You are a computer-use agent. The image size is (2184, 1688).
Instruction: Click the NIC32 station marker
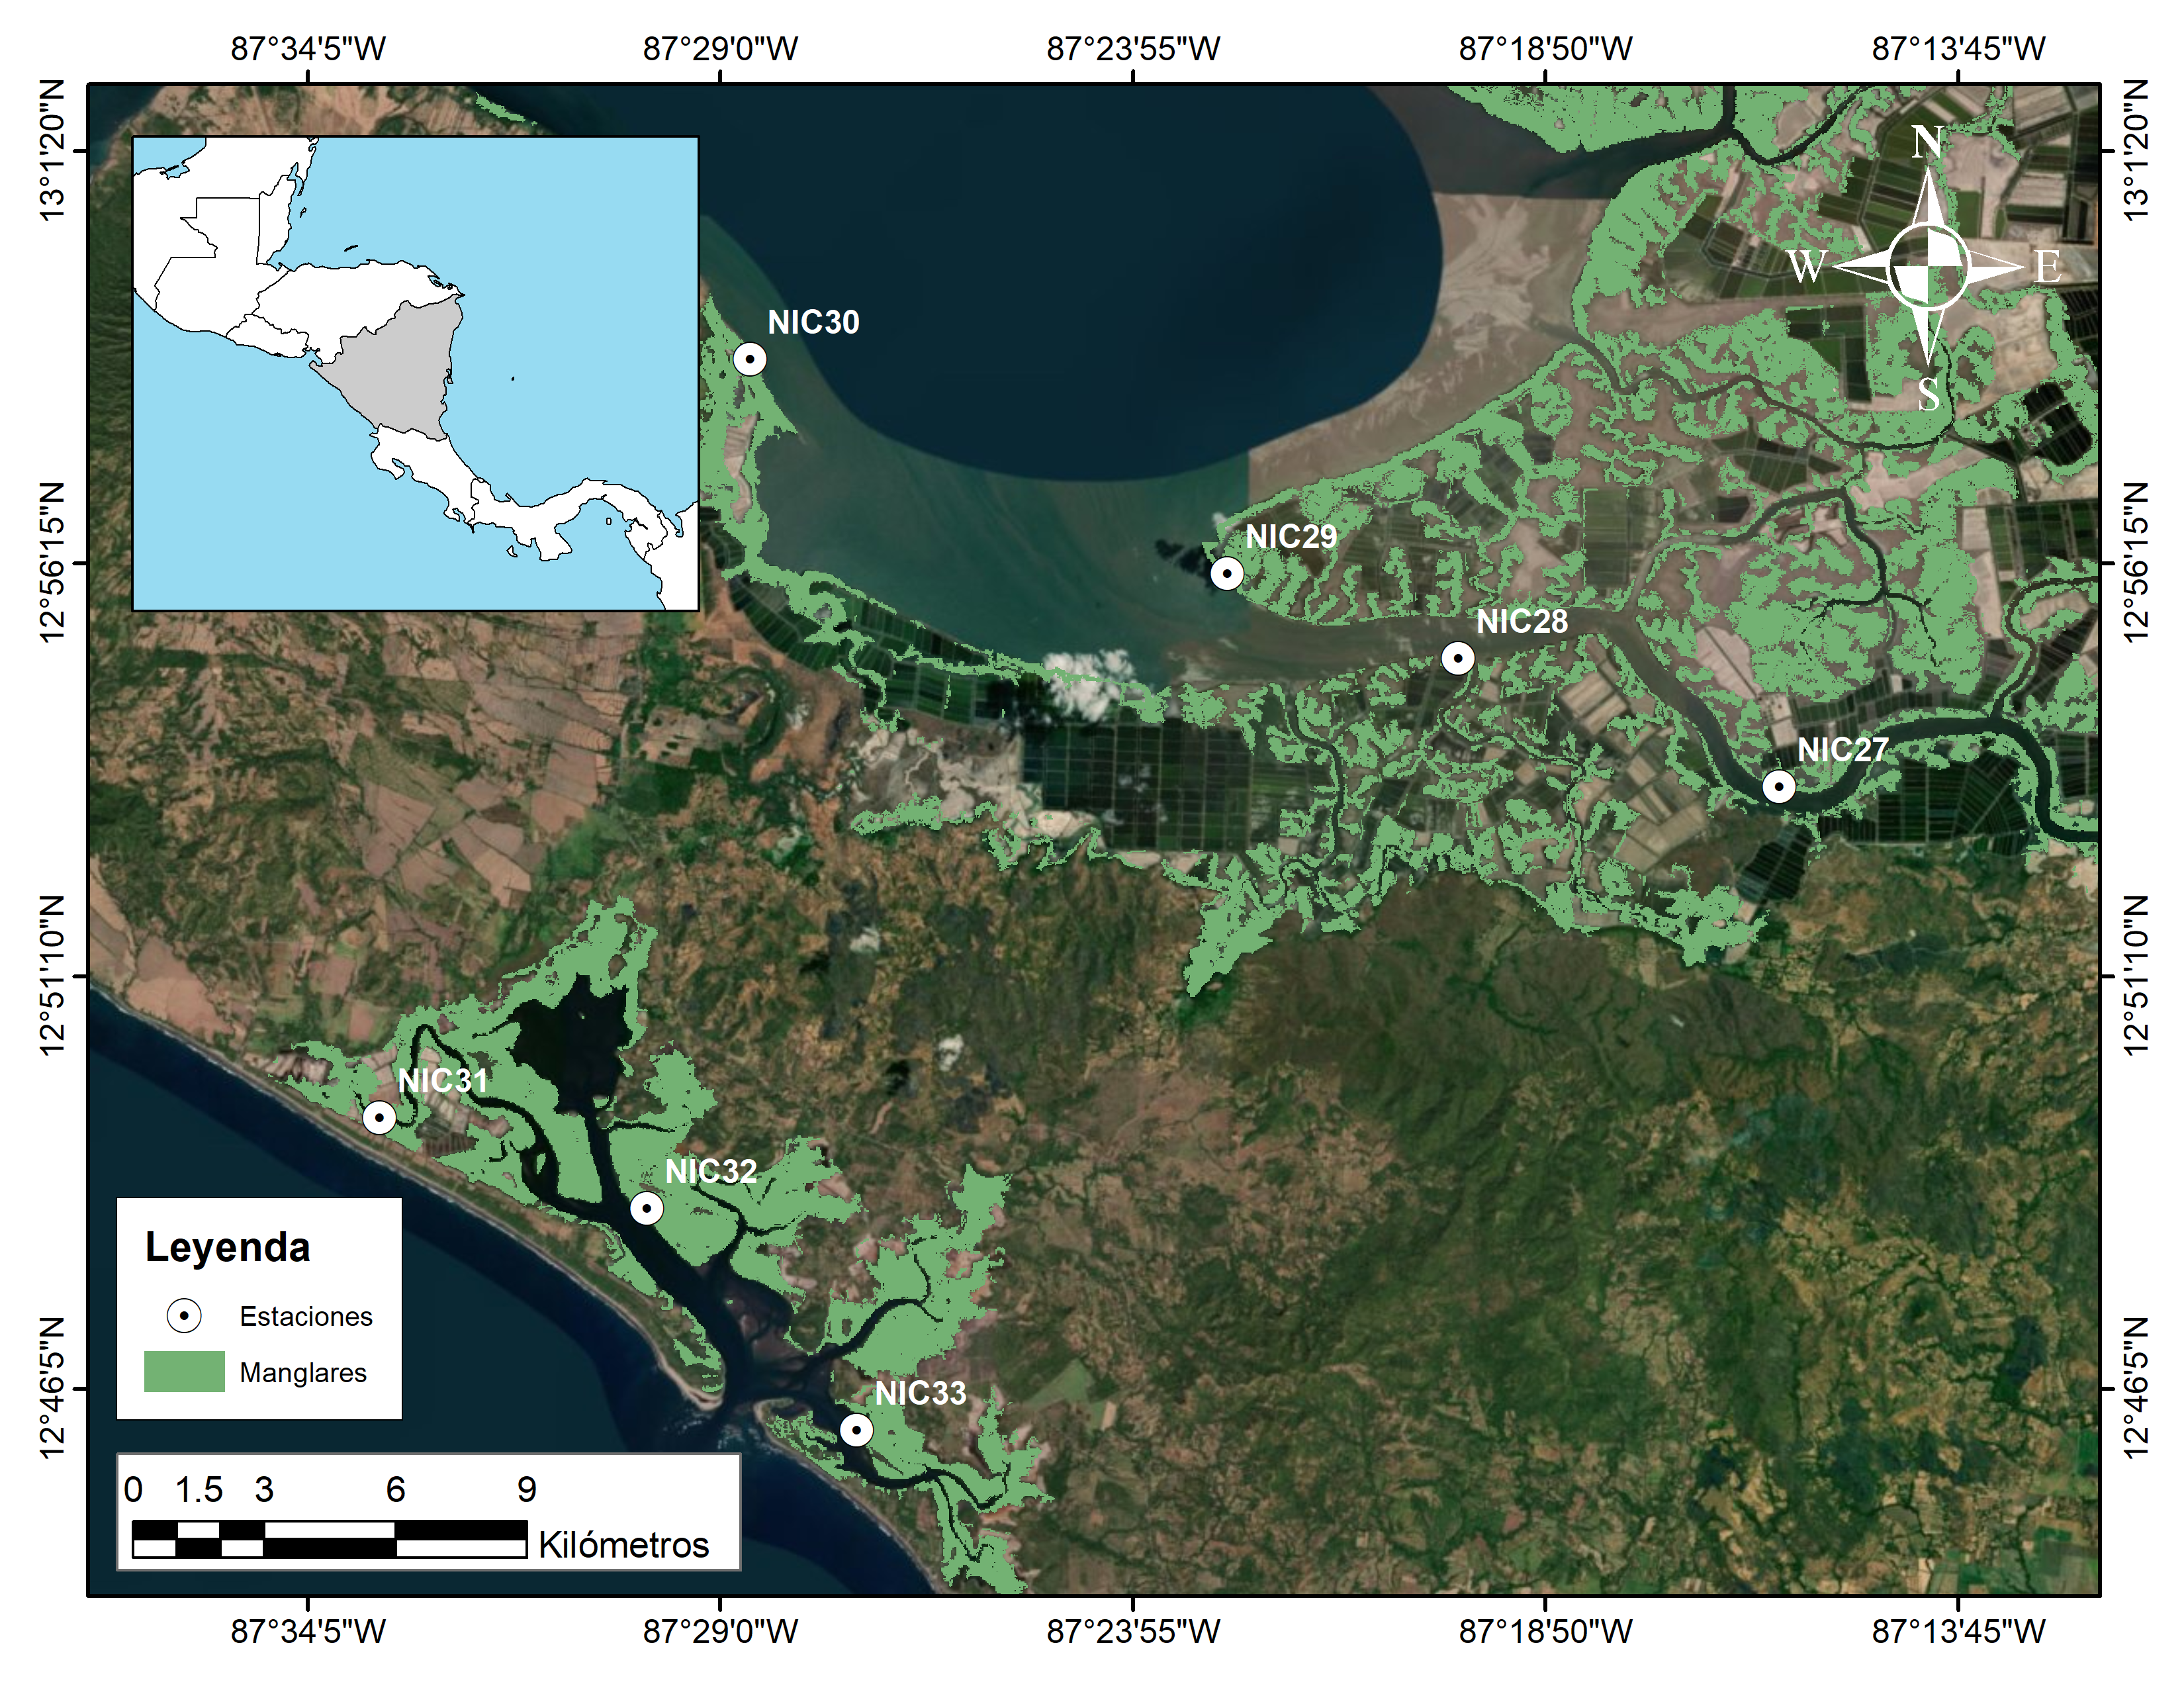point(647,1208)
